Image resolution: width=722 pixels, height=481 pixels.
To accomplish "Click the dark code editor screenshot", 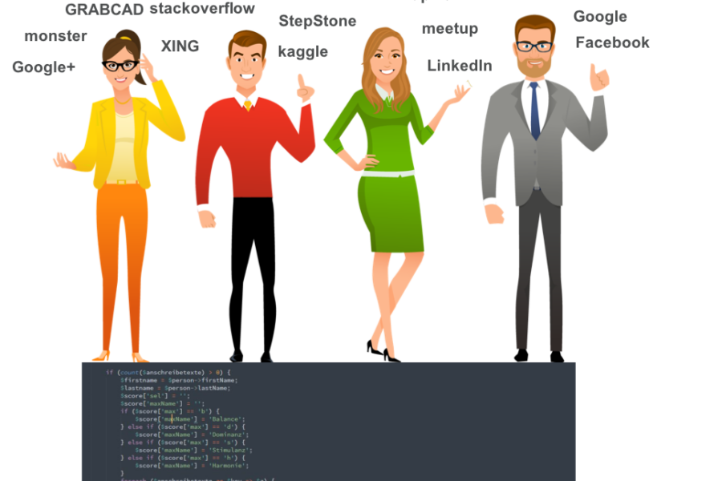I will (329, 422).
